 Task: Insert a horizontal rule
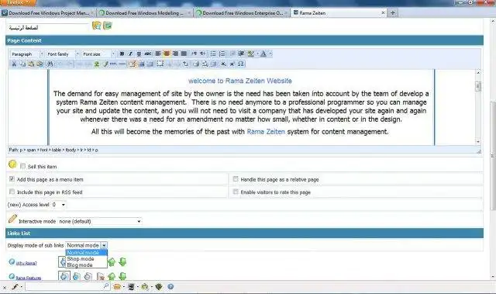point(122,64)
